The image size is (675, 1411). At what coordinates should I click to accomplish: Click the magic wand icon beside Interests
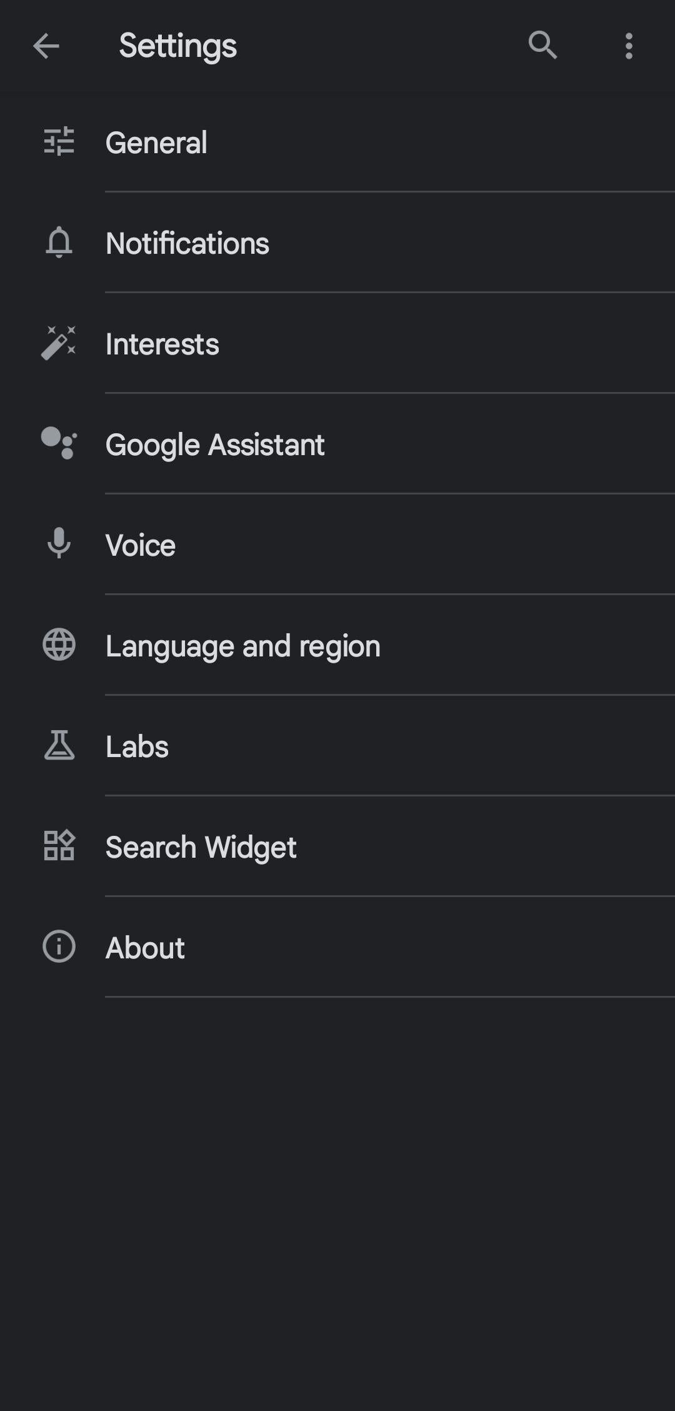coord(59,343)
